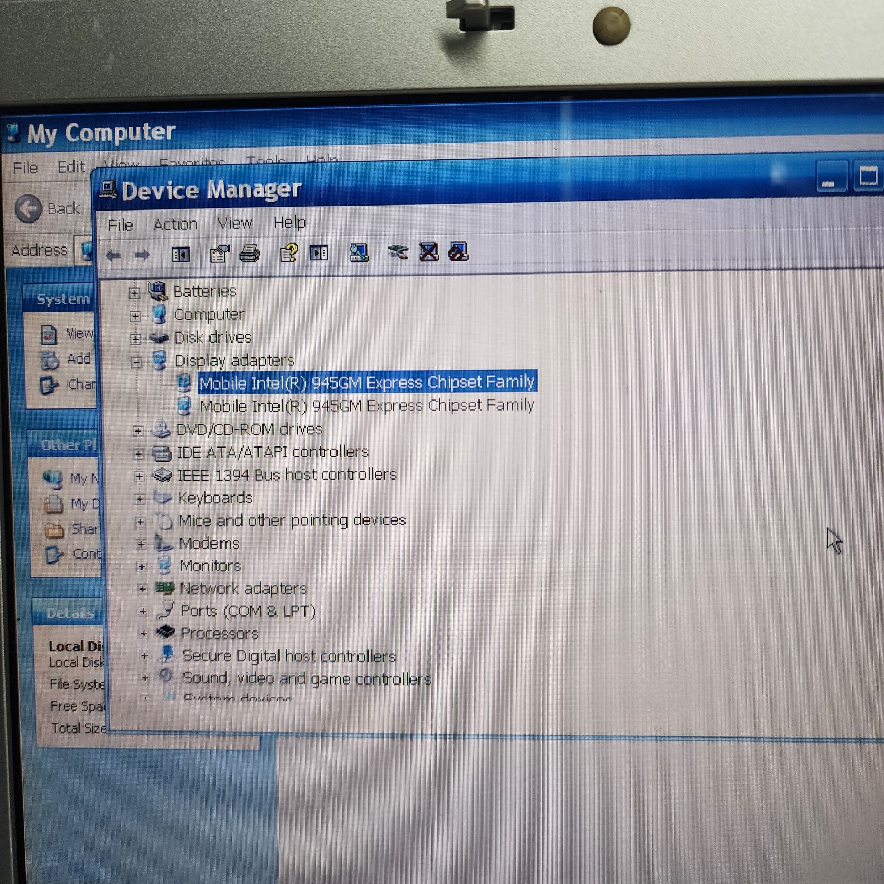This screenshot has height=884, width=884.
Task: Click the Keyboards category icon
Action: [162, 497]
